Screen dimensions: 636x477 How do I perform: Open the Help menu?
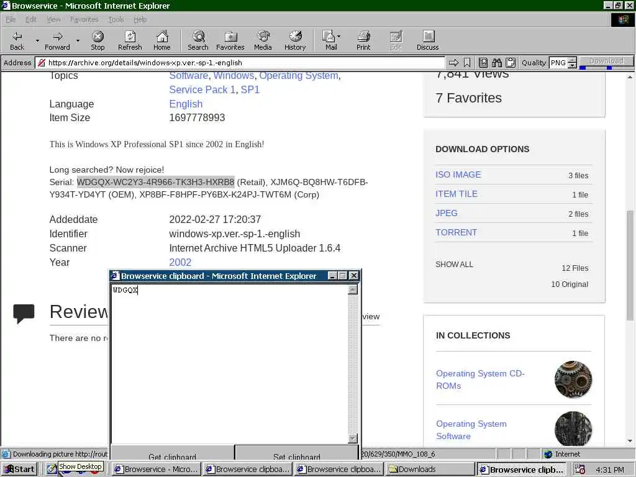[140, 19]
